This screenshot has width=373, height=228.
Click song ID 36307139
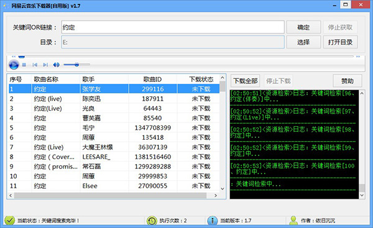tap(153, 147)
